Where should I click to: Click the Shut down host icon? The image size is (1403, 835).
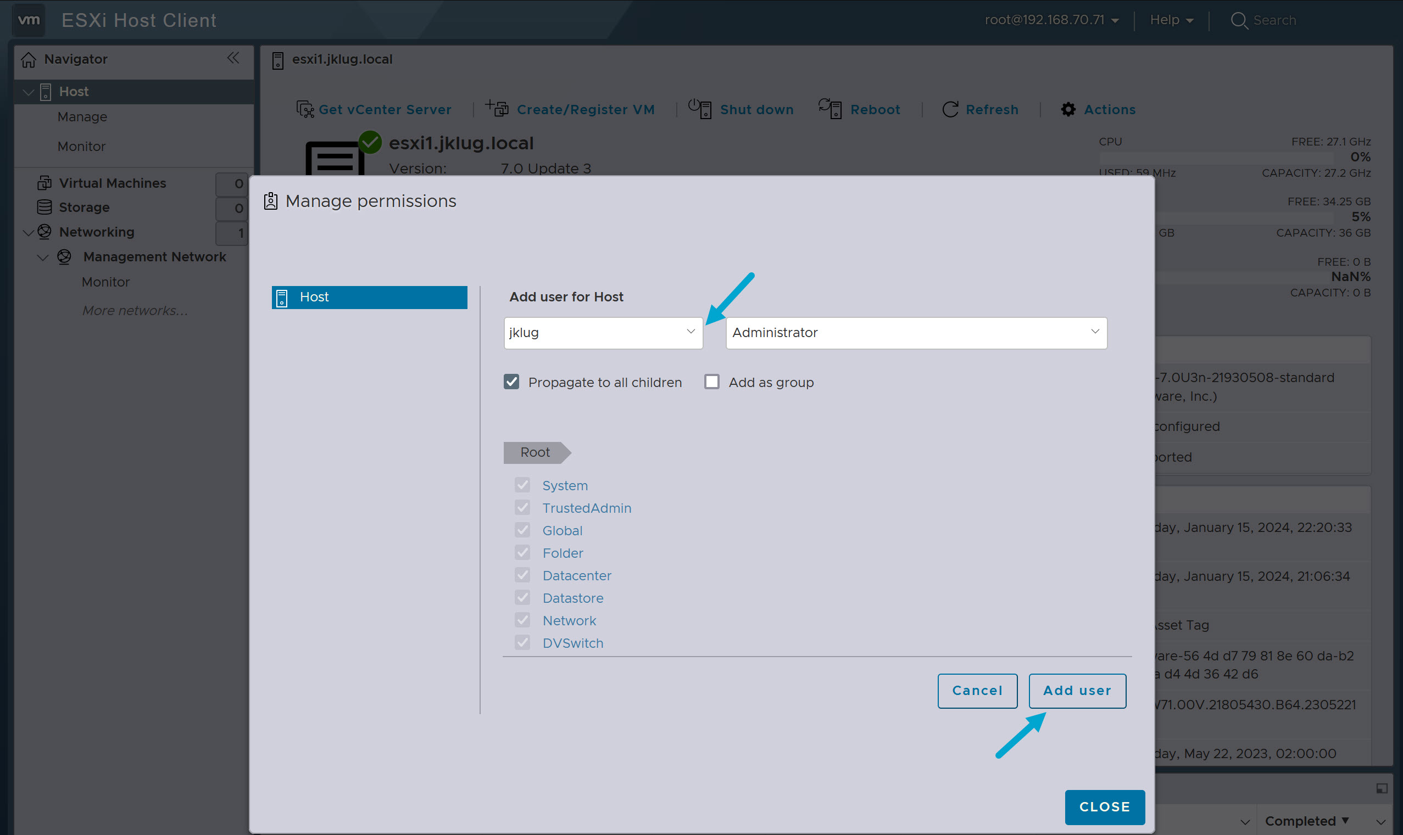700,109
